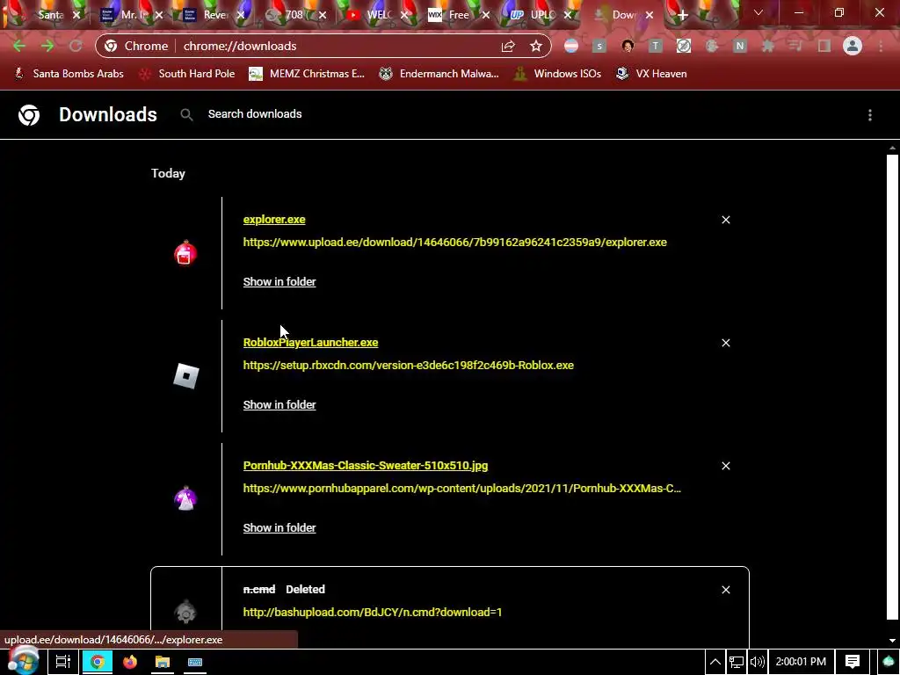
Task: Share this page via the share icon
Action: click(508, 46)
